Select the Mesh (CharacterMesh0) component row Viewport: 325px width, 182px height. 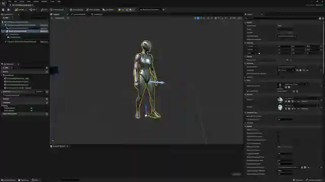[25, 31]
